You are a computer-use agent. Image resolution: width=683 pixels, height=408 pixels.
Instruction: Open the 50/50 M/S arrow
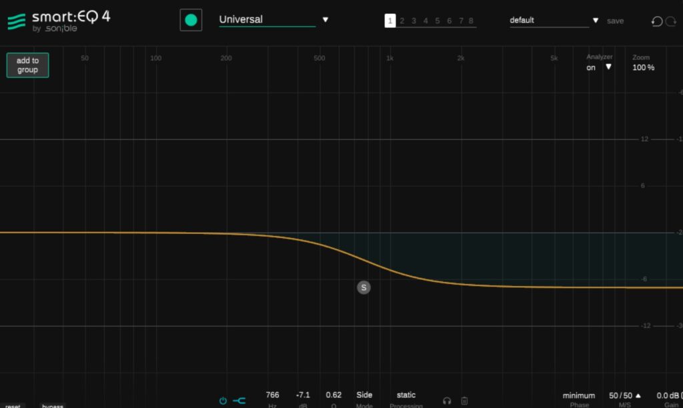(638, 395)
